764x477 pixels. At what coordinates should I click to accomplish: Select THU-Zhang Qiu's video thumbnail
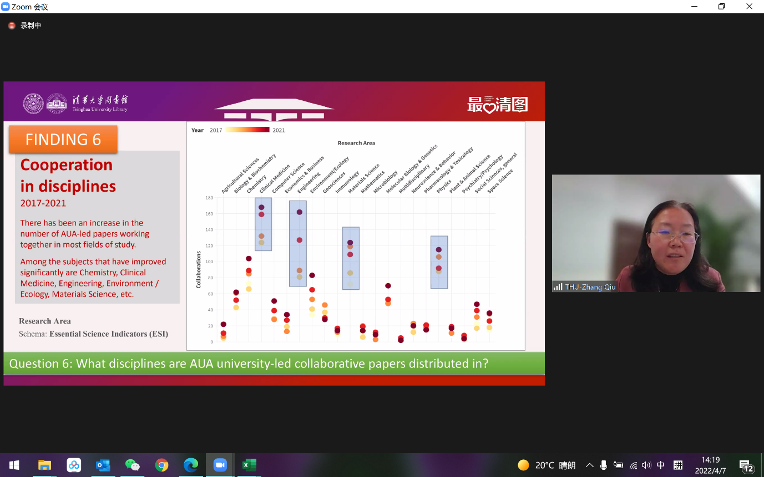click(x=656, y=233)
